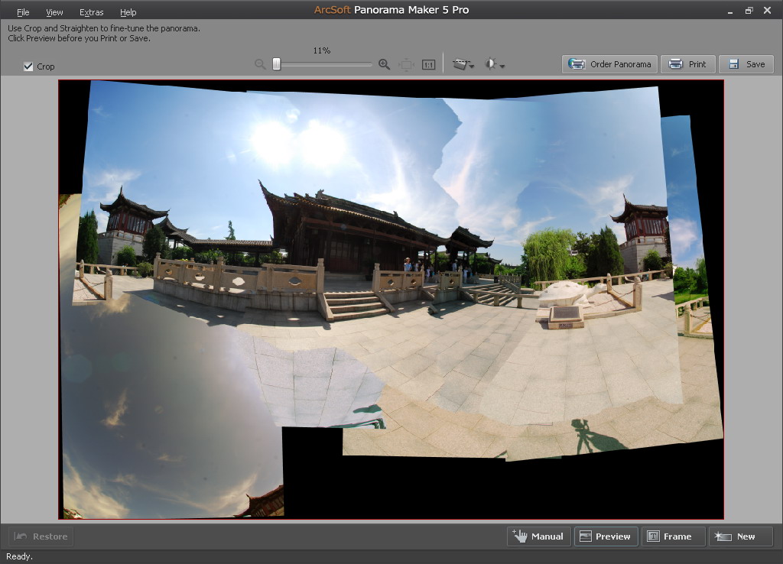Uncheck the Crop checkbox
Screen dimensions: 783x564
pyautogui.click(x=28, y=66)
